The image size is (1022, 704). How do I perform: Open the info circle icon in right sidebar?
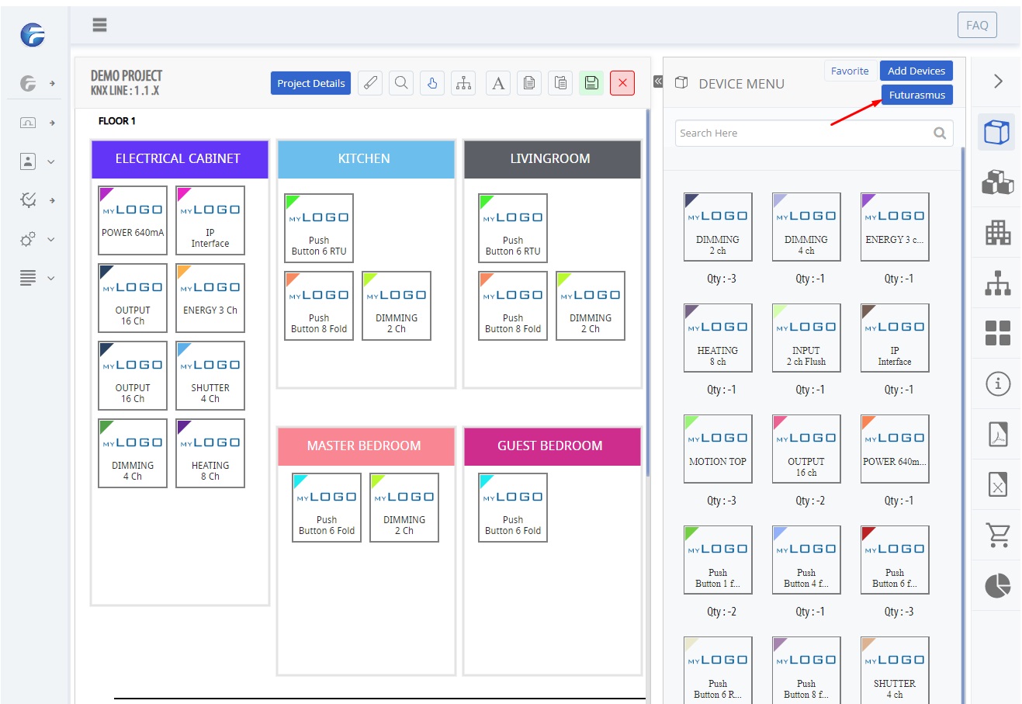(x=998, y=383)
